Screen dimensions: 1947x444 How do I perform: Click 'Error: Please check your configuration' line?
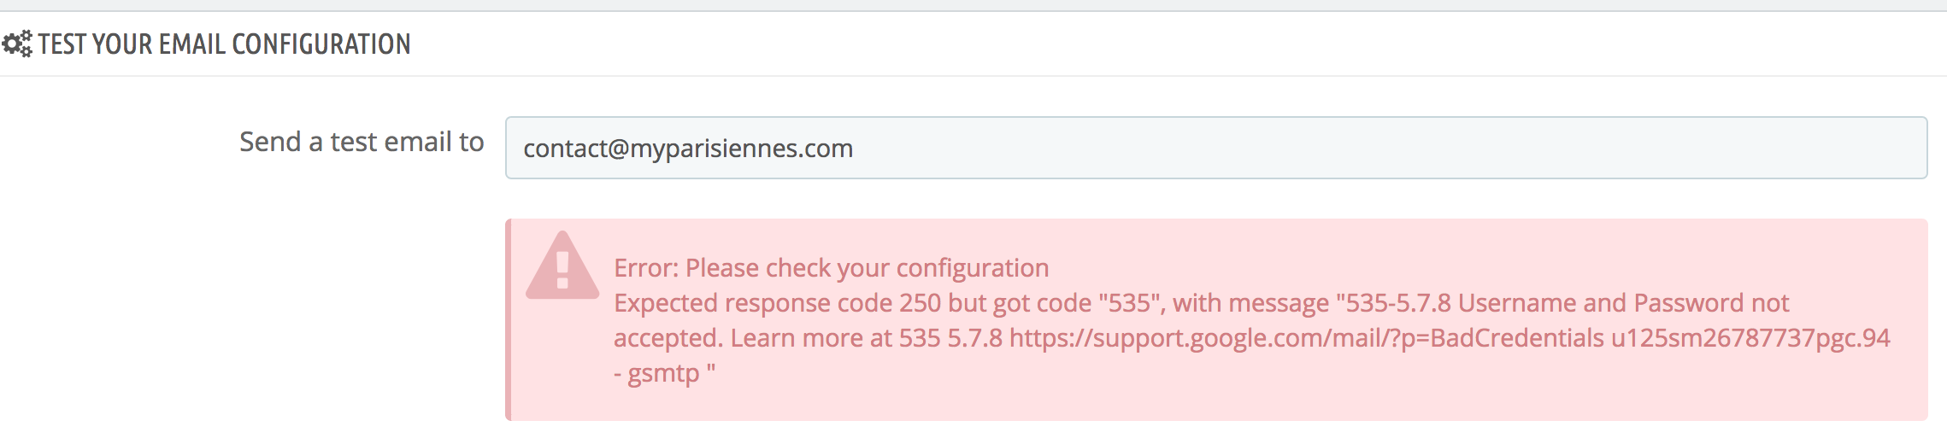tap(831, 268)
